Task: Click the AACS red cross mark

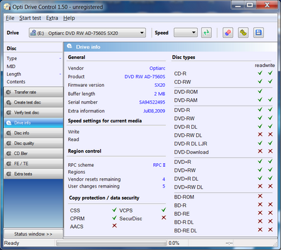Action: 114,226
